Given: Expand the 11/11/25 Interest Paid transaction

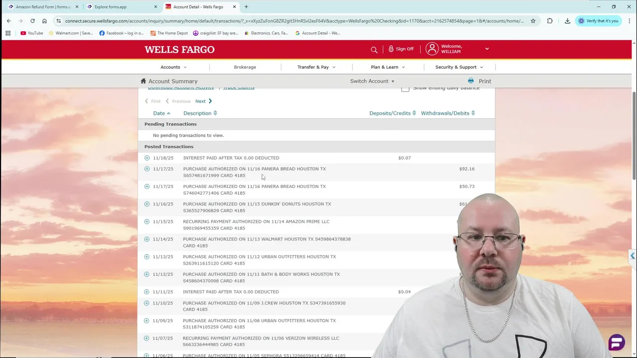Looking at the screenshot, I should pos(147,291).
